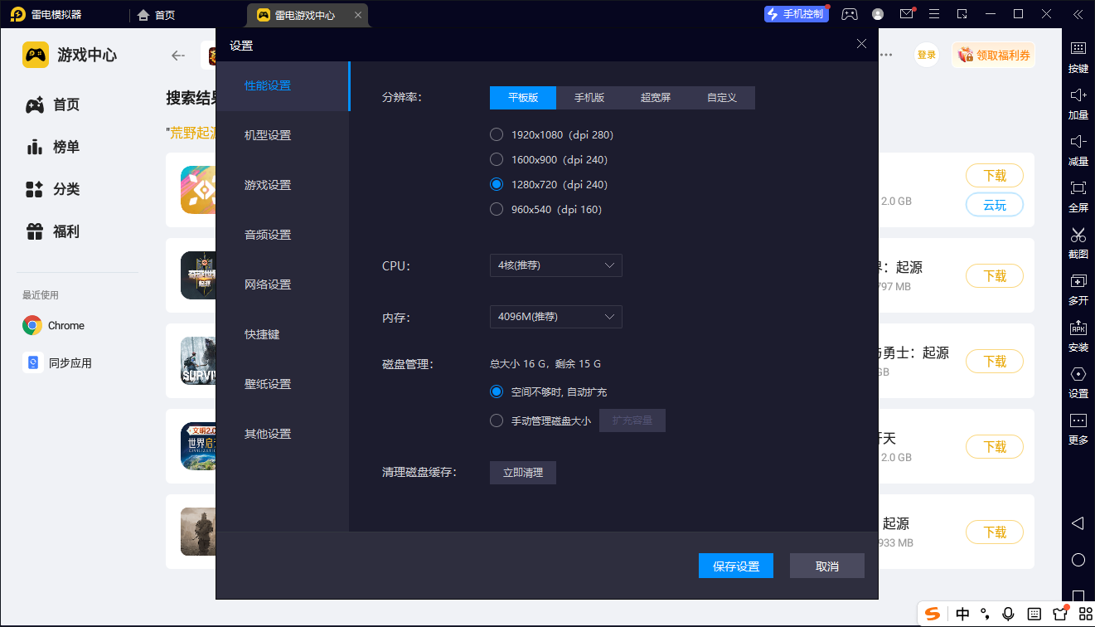
Task: Click the 保存设置 button
Action: (x=736, y=566)
